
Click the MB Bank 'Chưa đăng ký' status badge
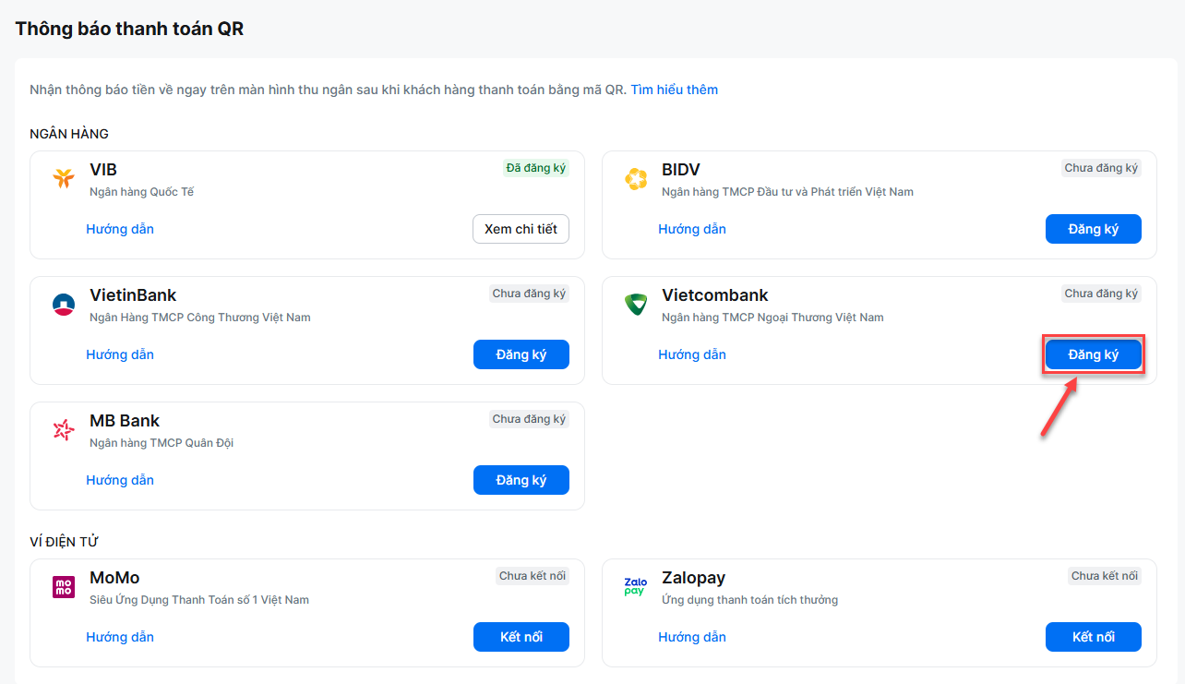[530, 419]
